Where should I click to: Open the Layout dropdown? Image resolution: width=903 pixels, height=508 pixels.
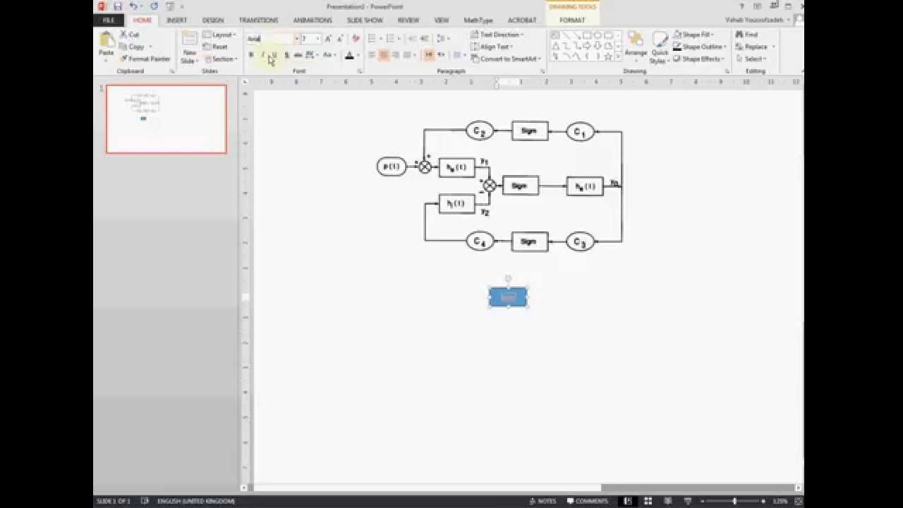click(x=219, y=35)
